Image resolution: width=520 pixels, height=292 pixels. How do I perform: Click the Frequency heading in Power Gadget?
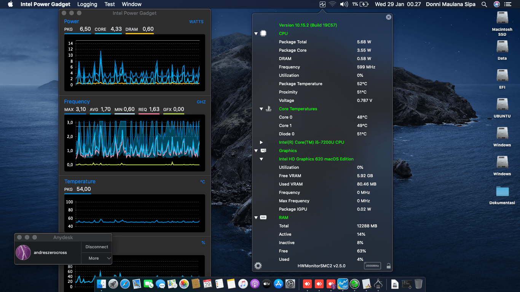pos(77,102)
